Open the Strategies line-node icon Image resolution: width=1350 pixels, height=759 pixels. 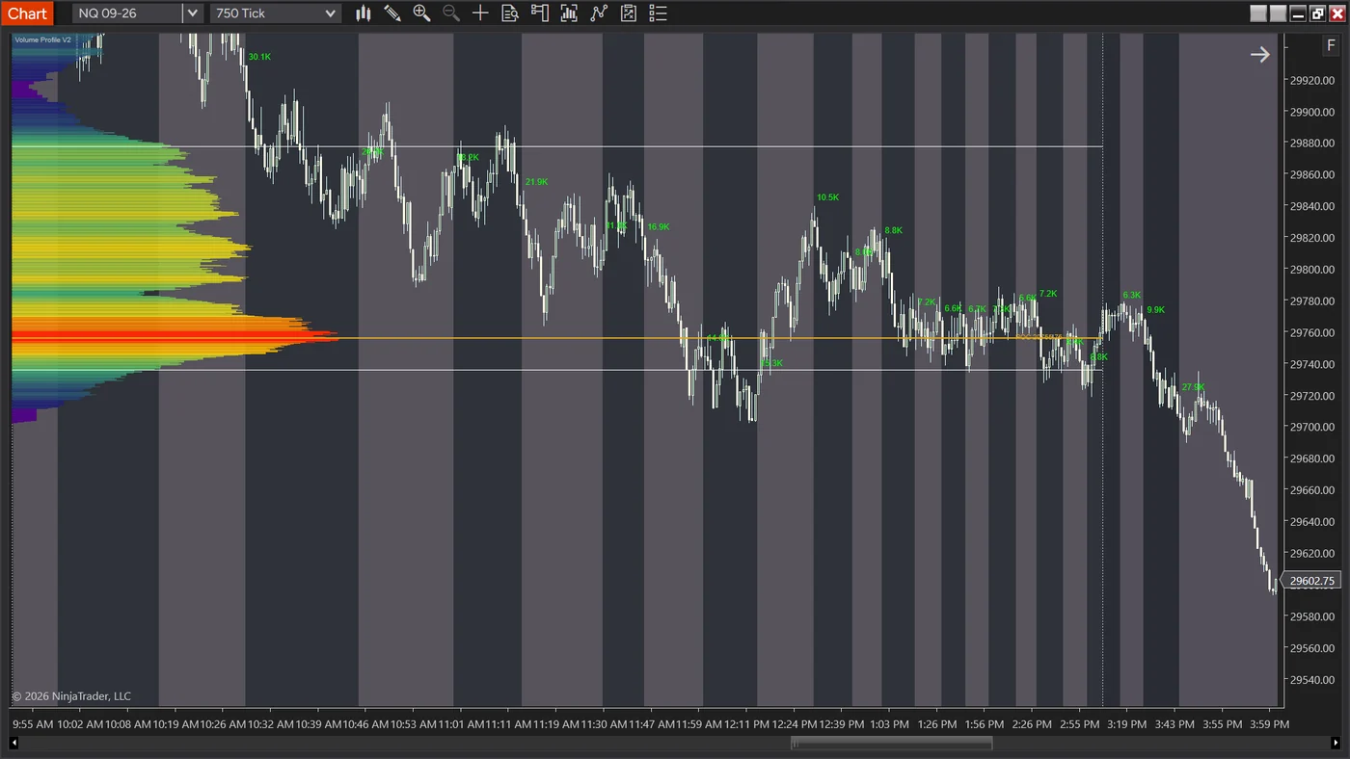tap(599, 13)
